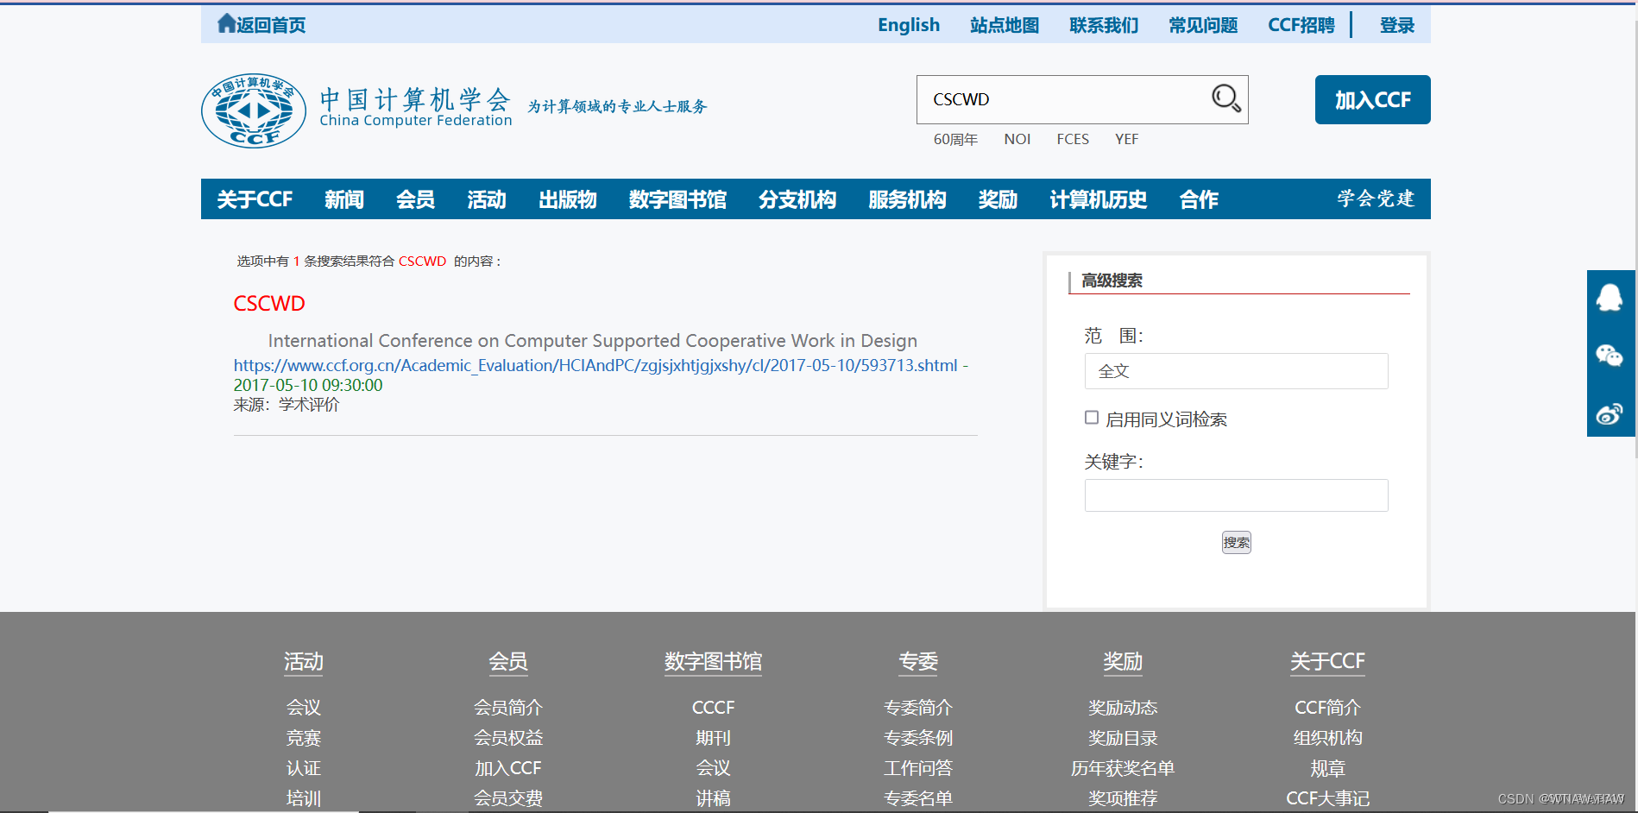Open the NOI quick link
The width and height of the screenshot is (1638, 813).
pyautogui.click(x=1017, y=139)
